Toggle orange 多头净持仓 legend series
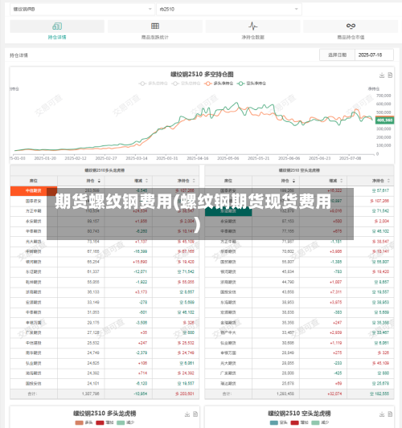Viewport: 402px width, 428px height. (x=219, y=84)
